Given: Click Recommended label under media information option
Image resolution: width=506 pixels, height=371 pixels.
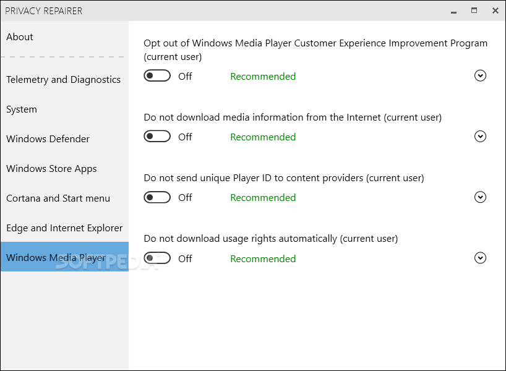Looking at the screenshot, I should pyautogui.click(x=263, y=137).
